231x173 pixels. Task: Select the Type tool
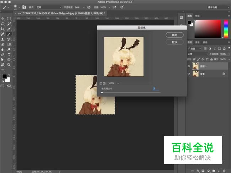9,55
